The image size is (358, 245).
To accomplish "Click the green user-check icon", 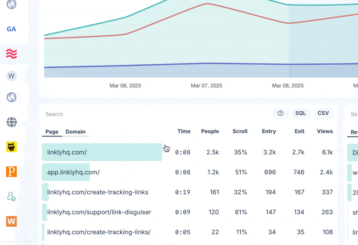I will (12, 196).
